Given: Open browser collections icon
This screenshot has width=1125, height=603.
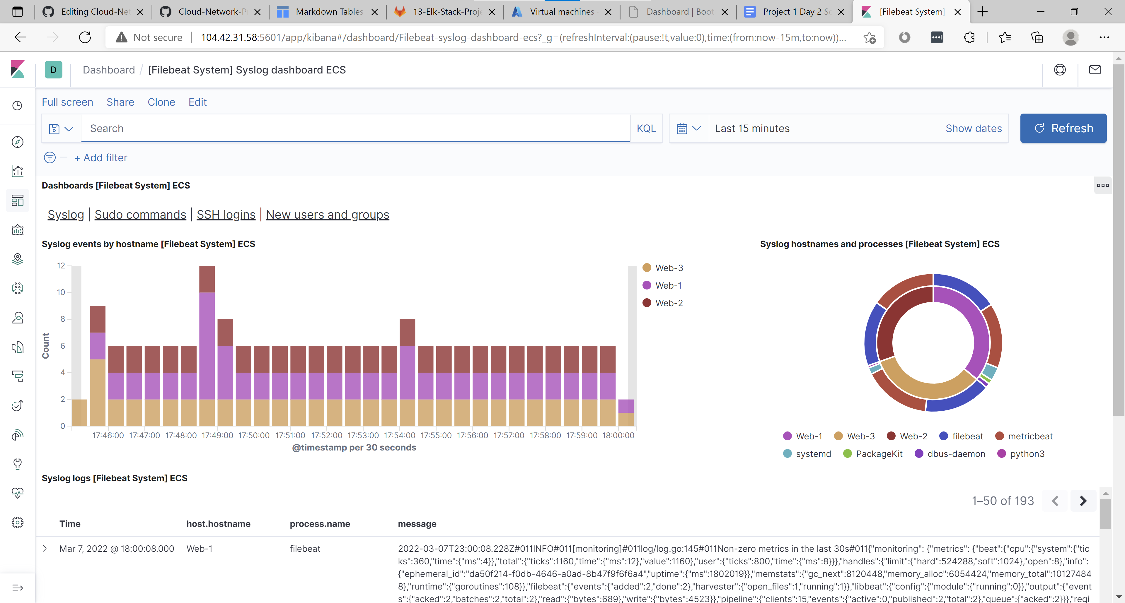Looking at the screenshot, I should [x=1037, y=37].
